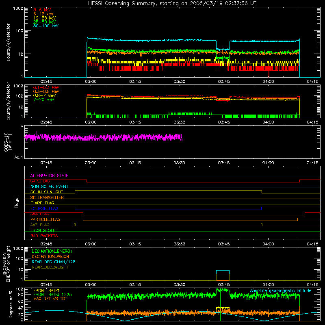
Task: Select the PARTICLE_FLAG label
Action: pyautogui.click(x=45, y=219)
